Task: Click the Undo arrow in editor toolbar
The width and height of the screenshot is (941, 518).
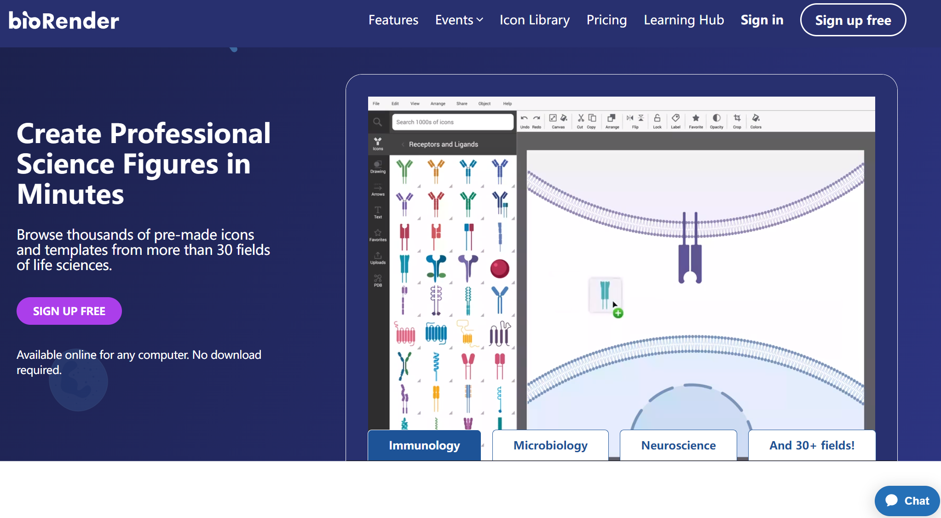Action: coord(524,119)
